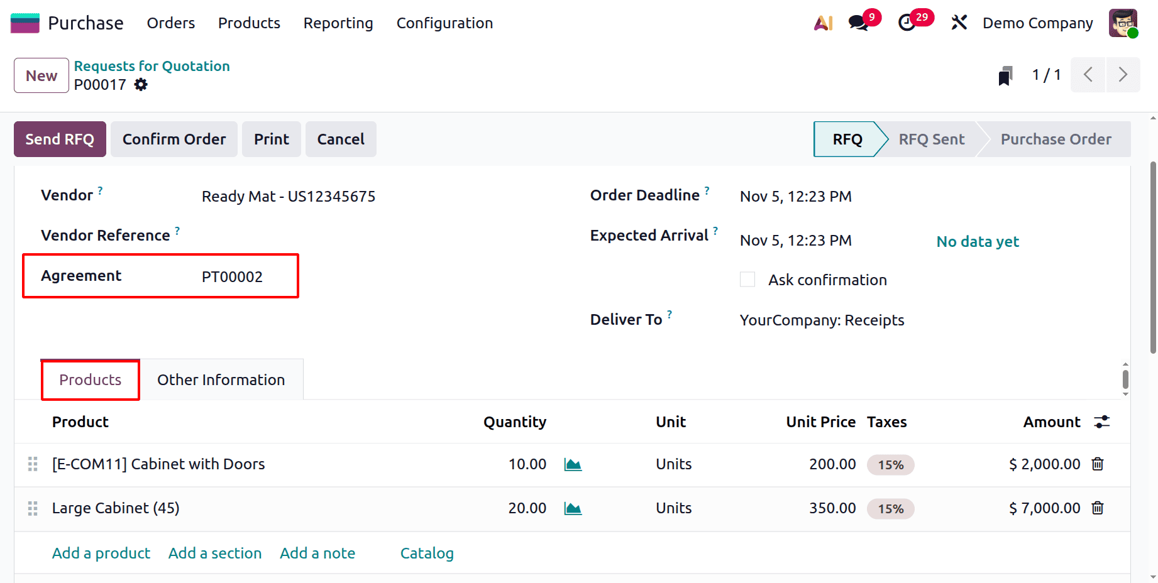The image size is (1158, 583).
Task: Delete the Large Cabinet line via trash icon
Action: pos(1098,508)
